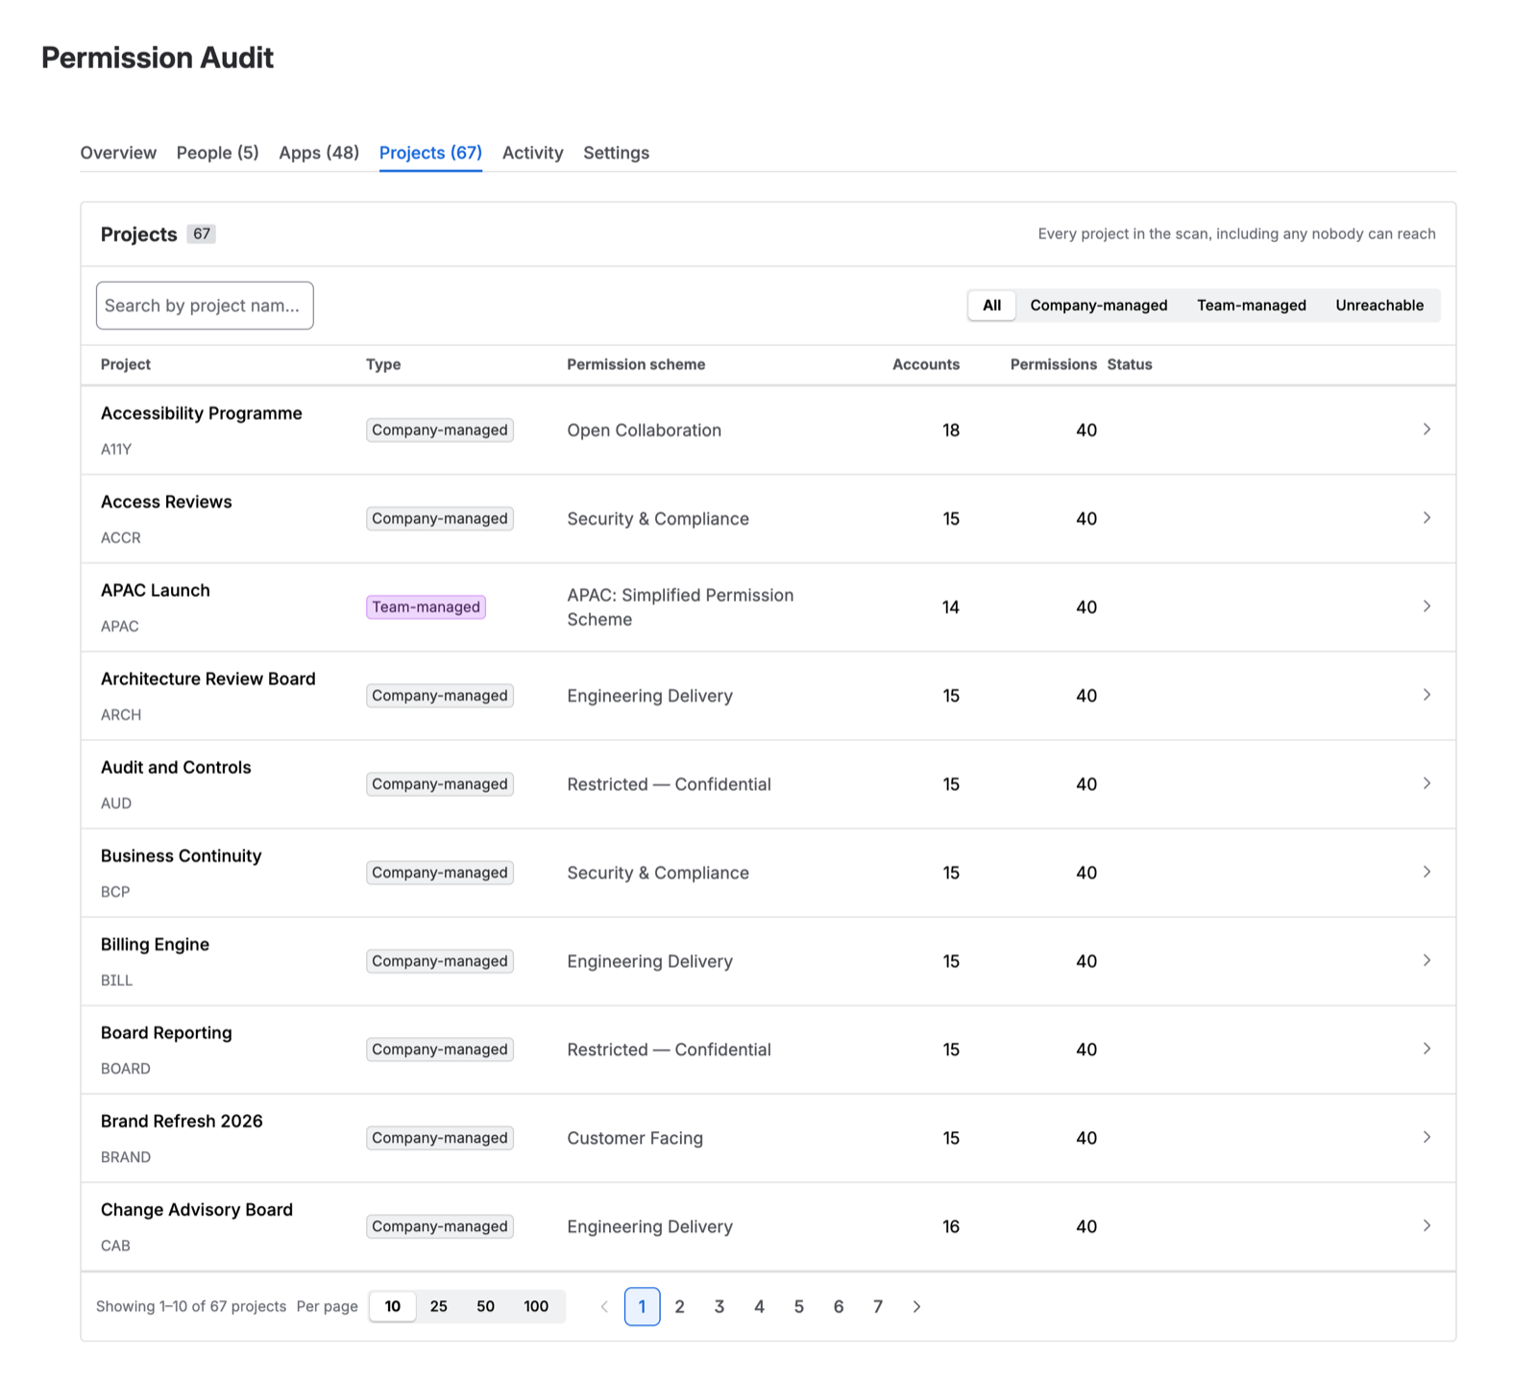1537x1383 pixels.
Task: Select Billing Engine project name
Action: point(155,944)
